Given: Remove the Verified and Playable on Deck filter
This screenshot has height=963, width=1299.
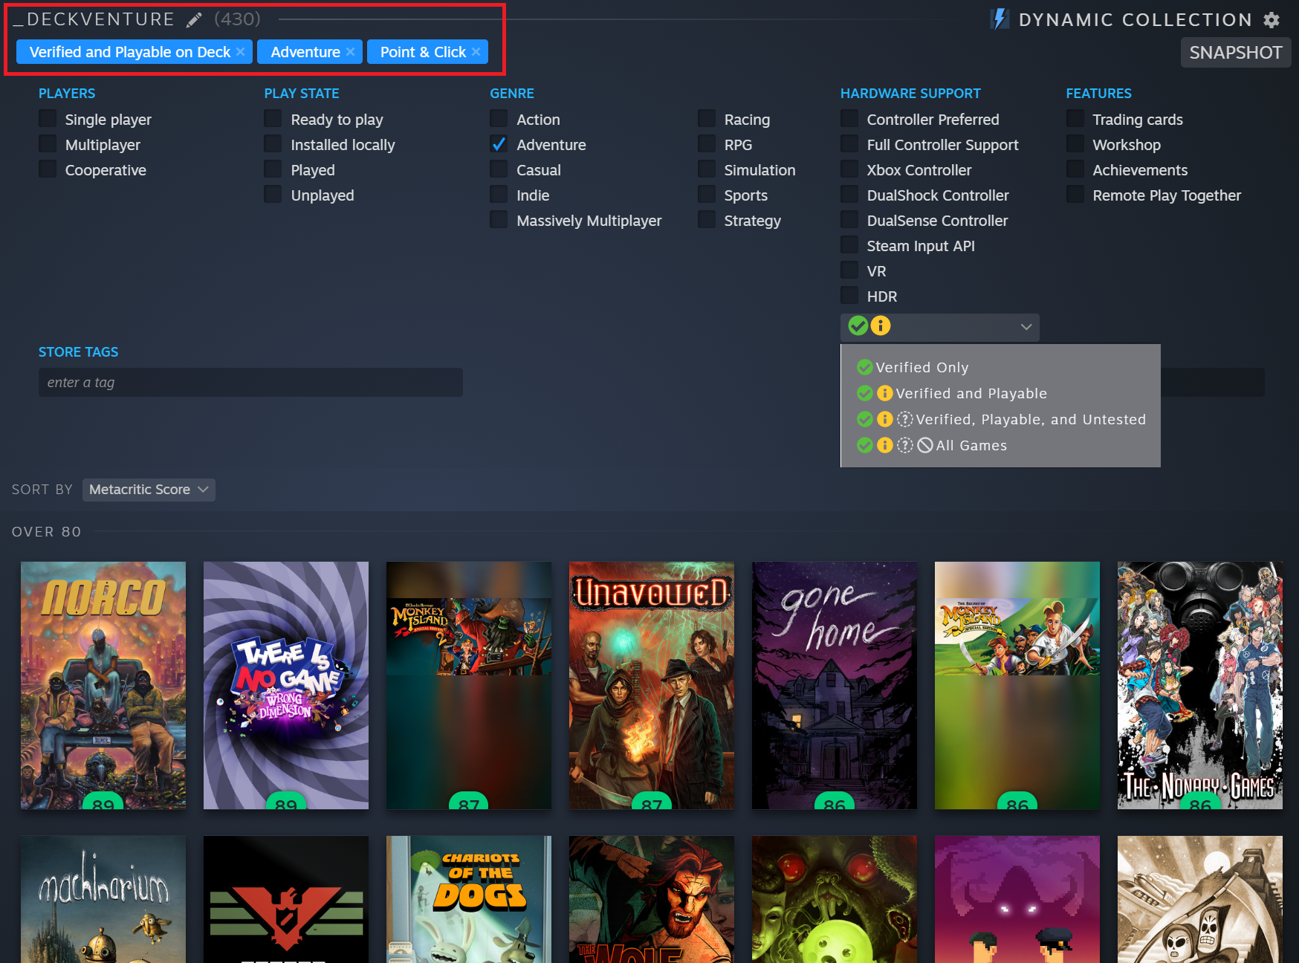Looking at the screenshot, I should (240, 52).
